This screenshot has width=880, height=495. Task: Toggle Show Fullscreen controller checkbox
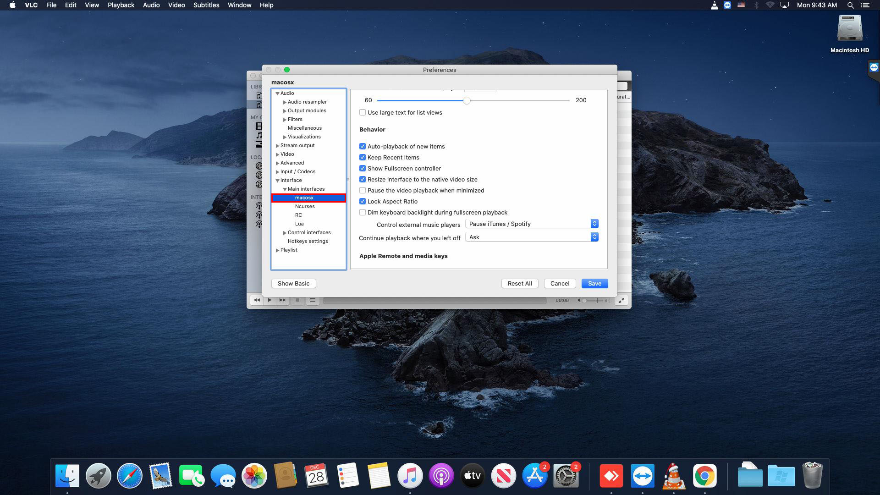[363, 168]
